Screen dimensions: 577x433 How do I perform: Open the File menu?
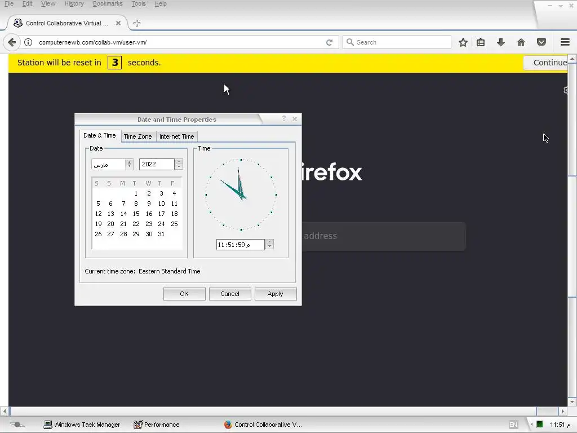9,4
